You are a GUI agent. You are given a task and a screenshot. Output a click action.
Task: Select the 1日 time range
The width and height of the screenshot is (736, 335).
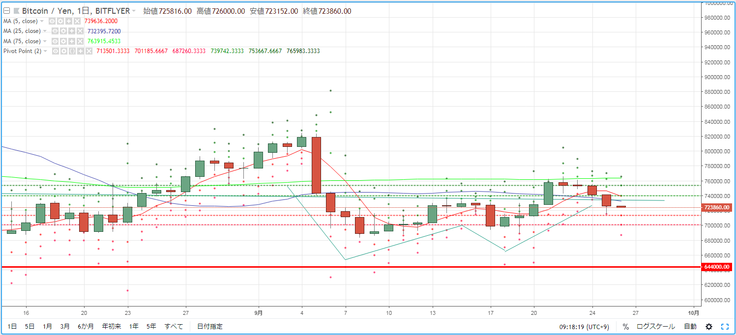click(x=12, y=327)
